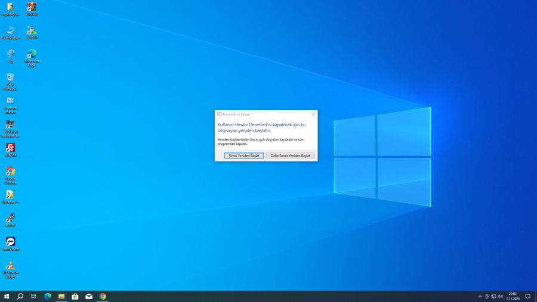Click FileZilla desktop icon
Viewport: 537px width, 302px height.
click(10, 150)
